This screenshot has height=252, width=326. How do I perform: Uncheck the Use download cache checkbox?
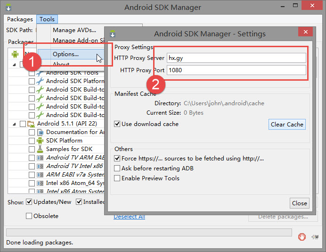pos(117,124)
